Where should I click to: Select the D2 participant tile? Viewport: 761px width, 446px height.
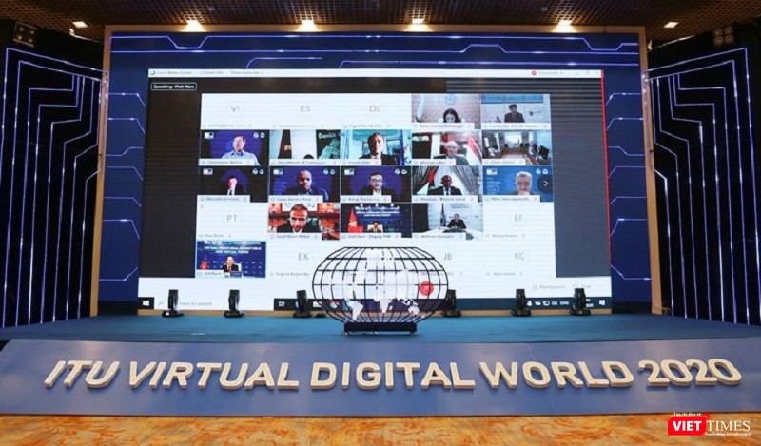click(375, 110)
